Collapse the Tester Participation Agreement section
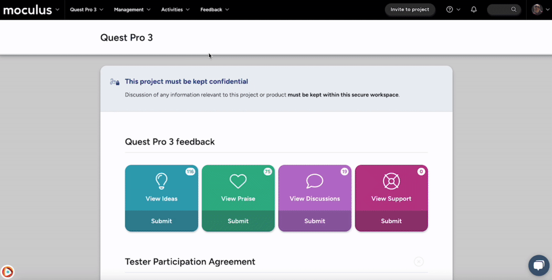This screenshot has height=280, width=552. pos(418,262)
